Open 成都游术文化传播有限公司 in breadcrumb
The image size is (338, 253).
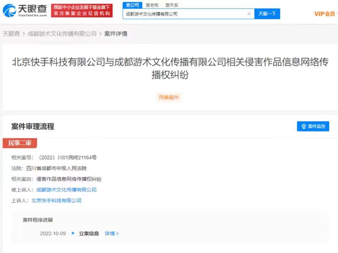click(x=62, y=34)
